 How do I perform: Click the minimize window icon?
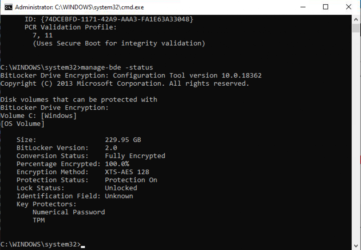click(302, 7)
